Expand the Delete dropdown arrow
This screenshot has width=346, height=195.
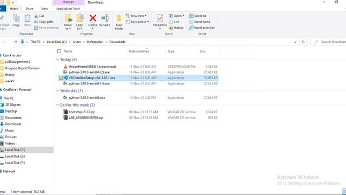(x=92, y=29)
